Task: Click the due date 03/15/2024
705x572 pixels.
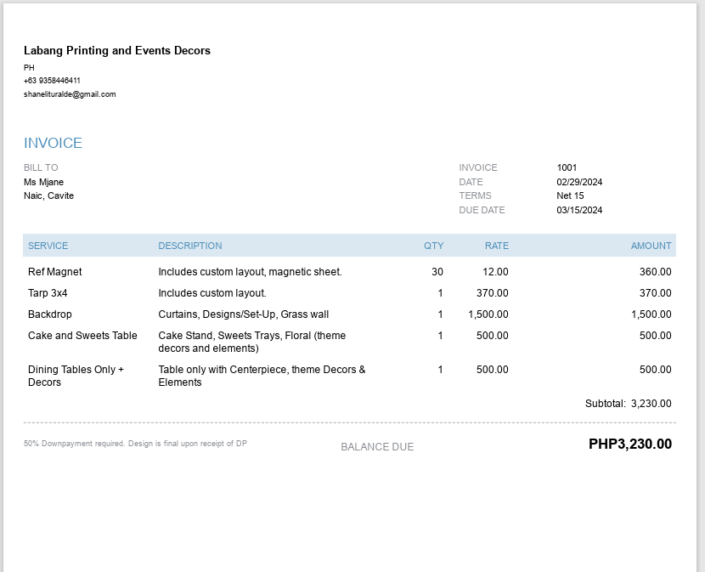Action: coord(579,210)
